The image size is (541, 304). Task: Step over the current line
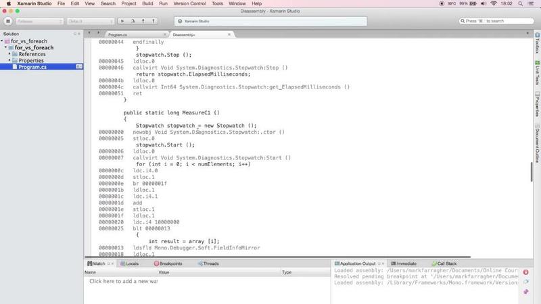tap(133, 21)
